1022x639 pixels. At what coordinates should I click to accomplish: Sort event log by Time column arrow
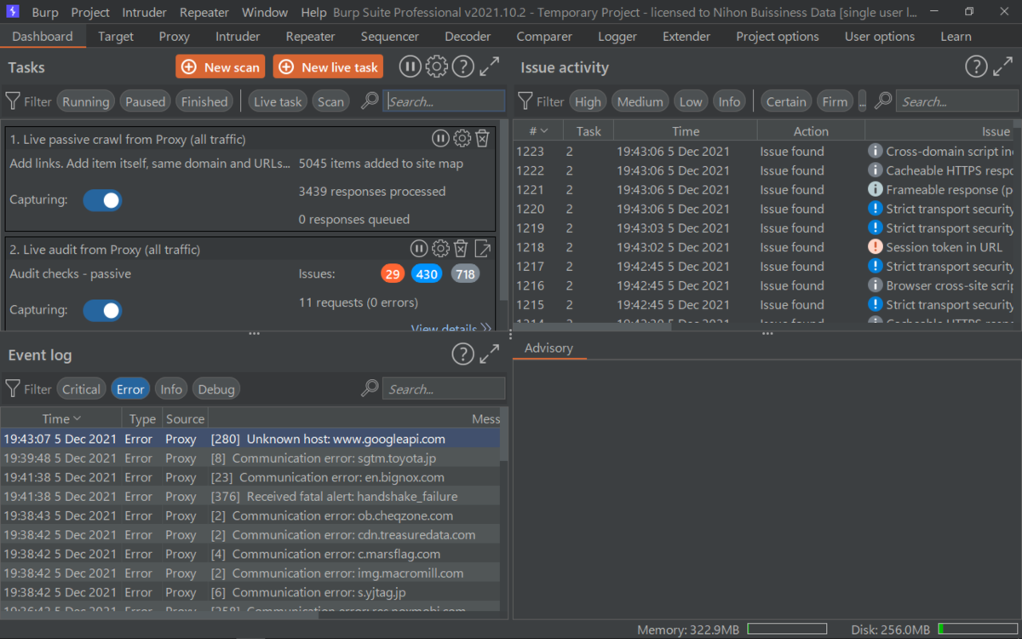[77, 418]
